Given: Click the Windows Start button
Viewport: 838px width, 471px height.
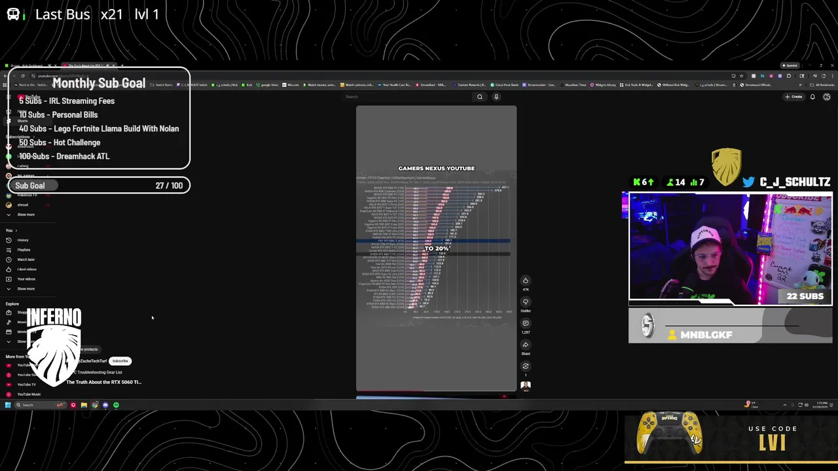Looking at the screenshot, I should 8,405.
